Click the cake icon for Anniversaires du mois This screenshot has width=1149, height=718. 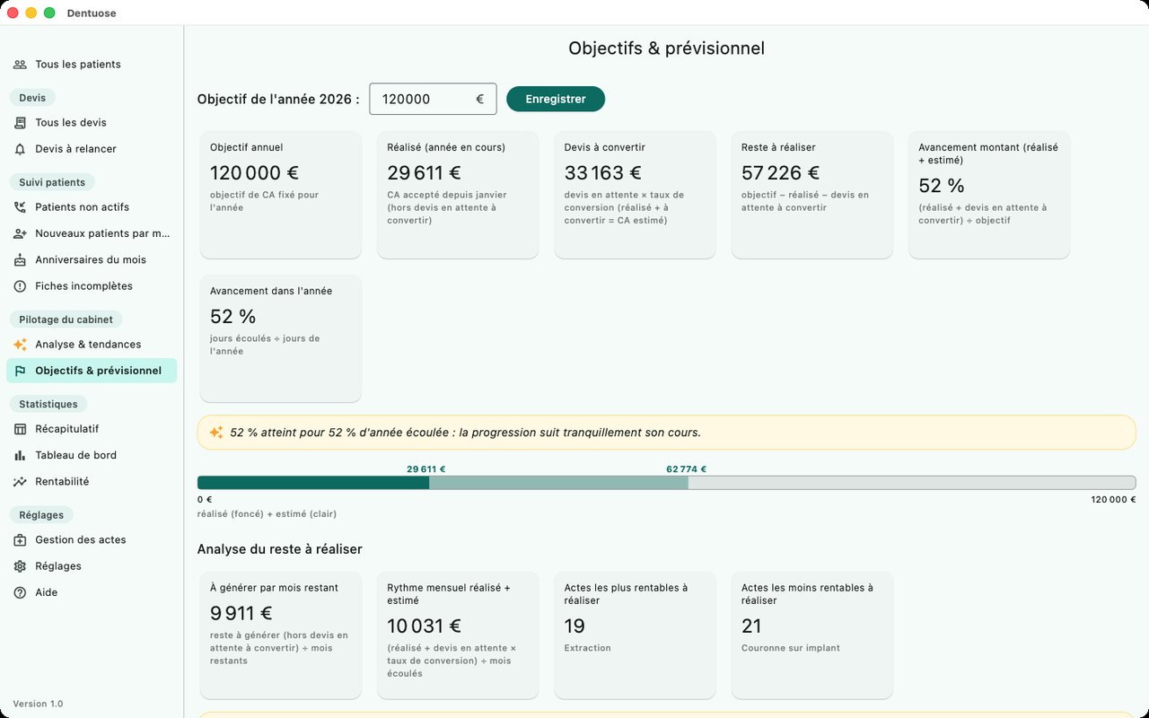20,260
